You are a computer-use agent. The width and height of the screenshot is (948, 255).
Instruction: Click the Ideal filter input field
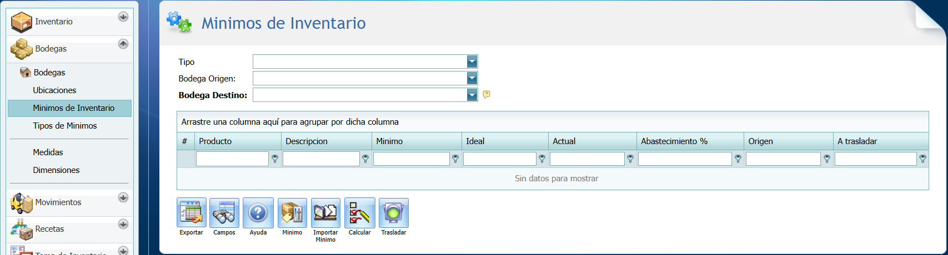pos(499,159)
